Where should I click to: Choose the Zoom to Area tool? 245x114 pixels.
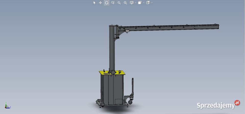[119, 3]
